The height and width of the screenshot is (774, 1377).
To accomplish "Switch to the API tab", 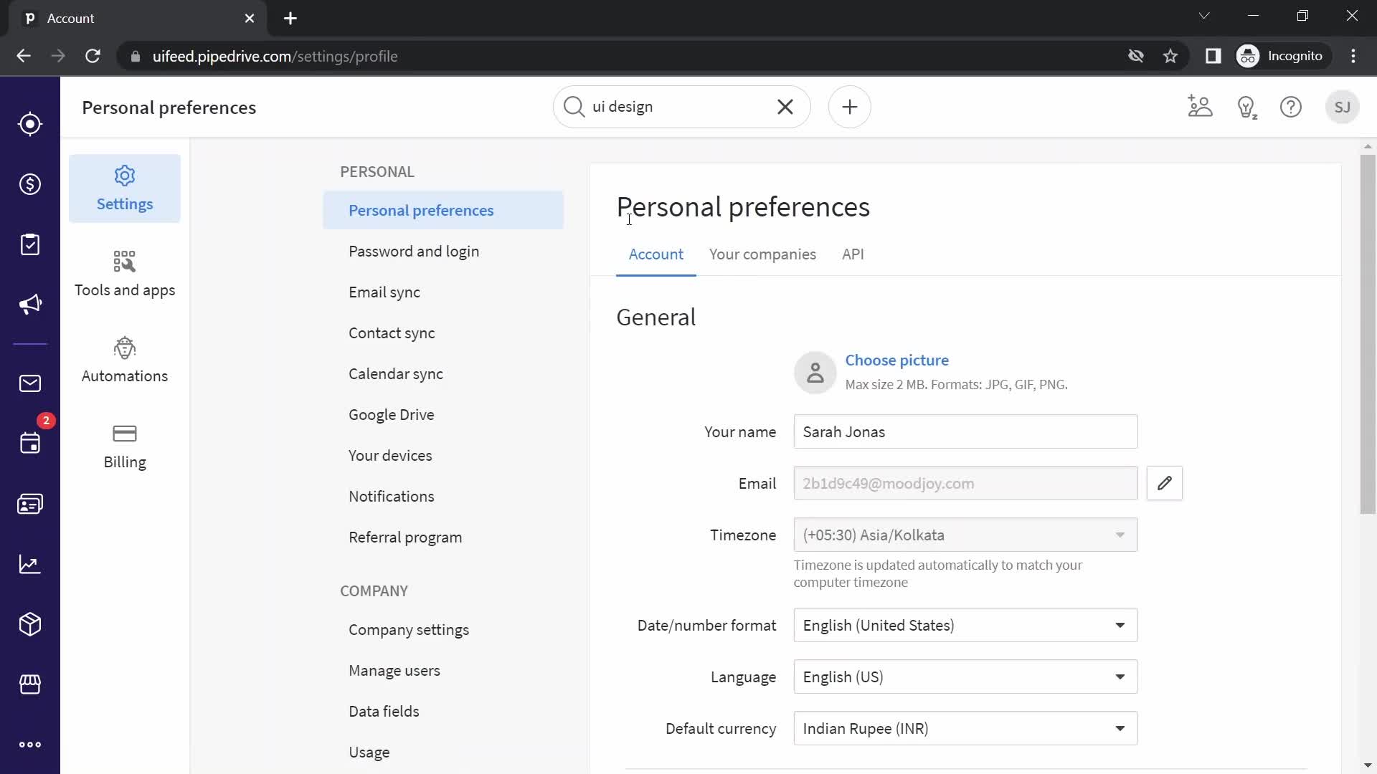I will [x=853, y=254].
